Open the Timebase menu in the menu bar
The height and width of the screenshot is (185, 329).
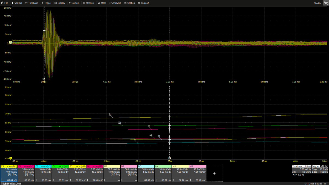click(32, 3)
